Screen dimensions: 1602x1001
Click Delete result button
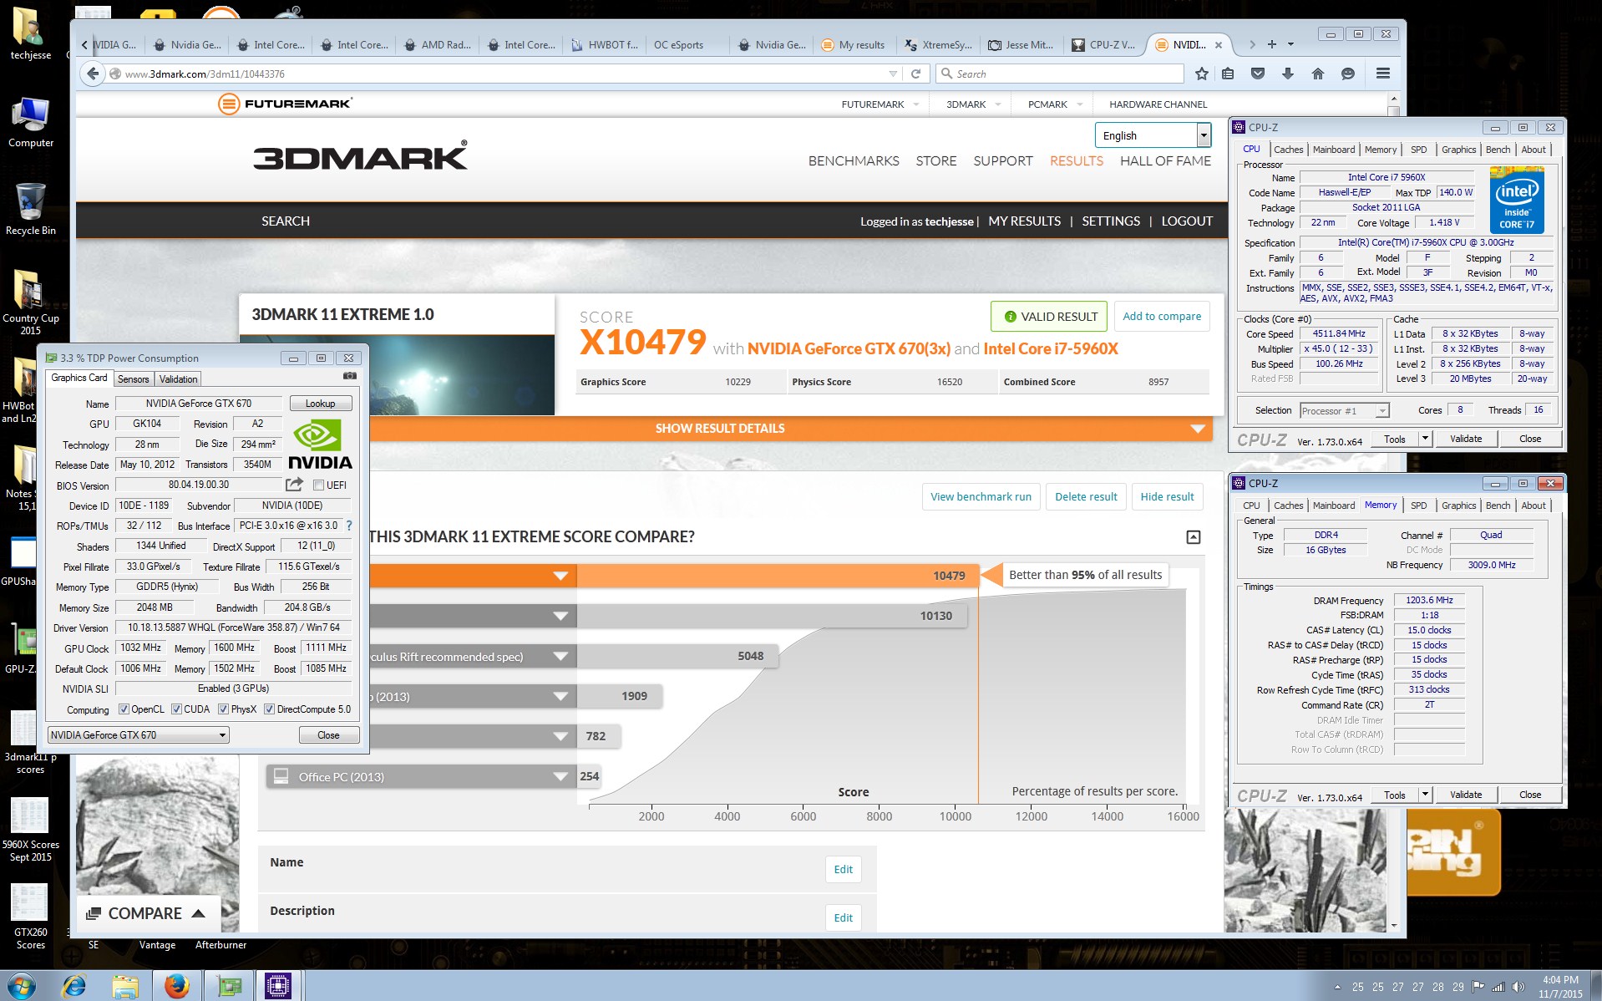point(1086,496)
